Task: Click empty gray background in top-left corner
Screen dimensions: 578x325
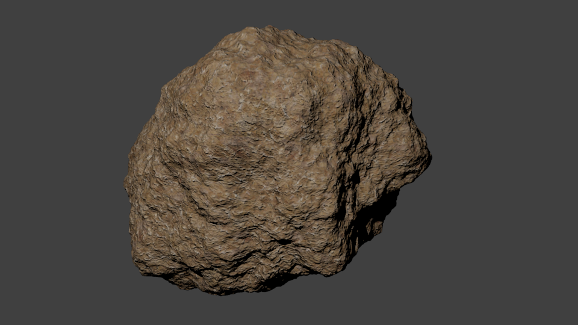Action: tap(36, 30)
